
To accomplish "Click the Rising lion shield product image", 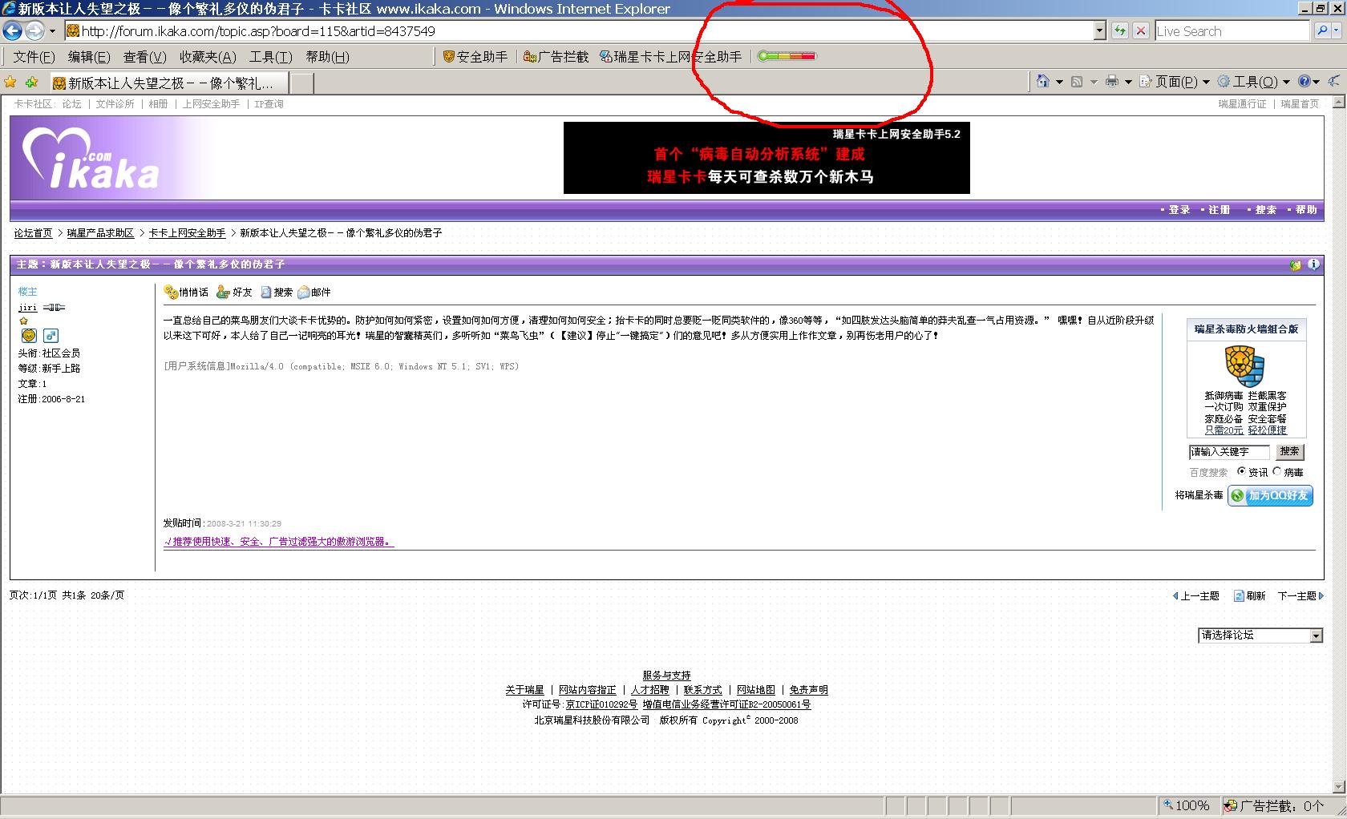I will [1244, 365].
